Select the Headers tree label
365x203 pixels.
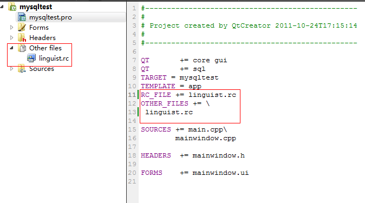[42, 38]
